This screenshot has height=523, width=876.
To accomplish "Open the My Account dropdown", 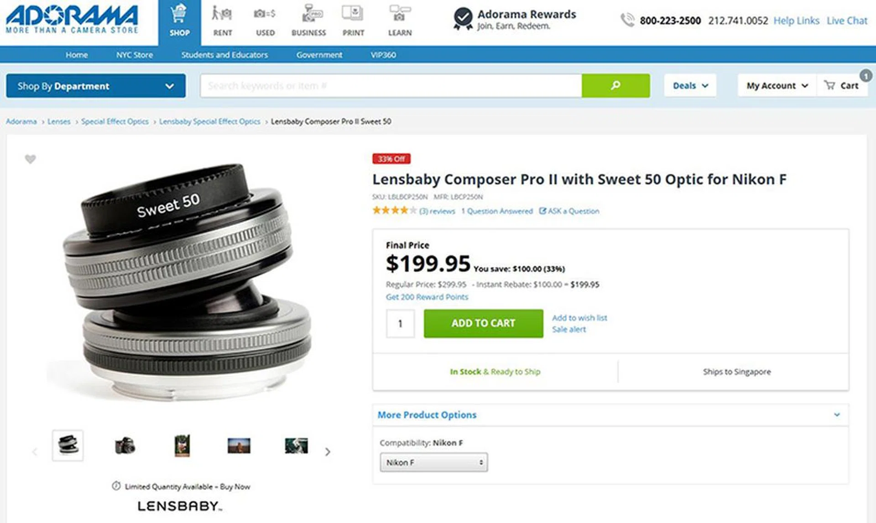I will point(777,86).
